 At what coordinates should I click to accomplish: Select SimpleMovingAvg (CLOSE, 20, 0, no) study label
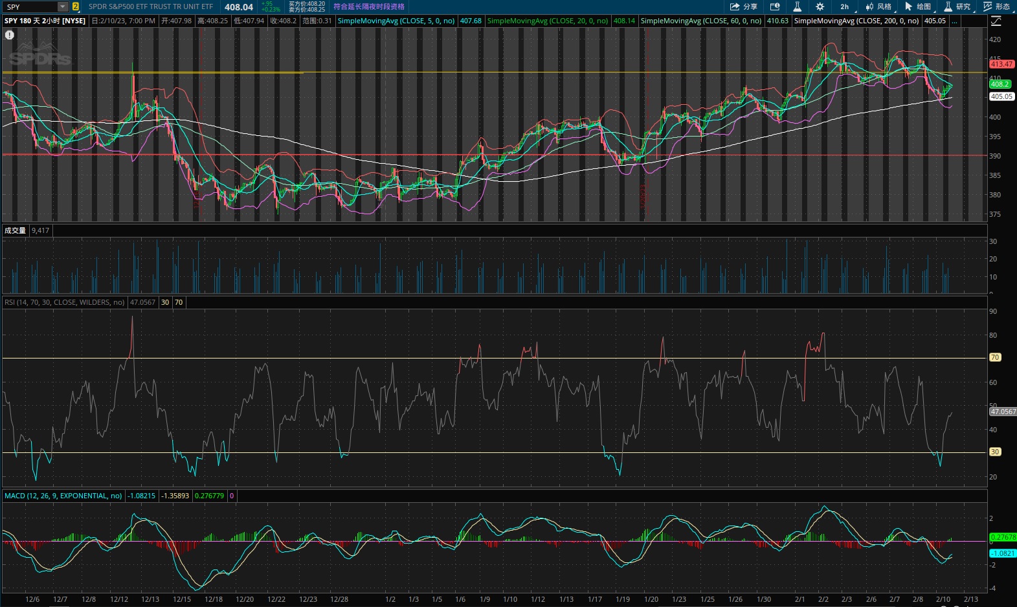click(x=548, y=21)
